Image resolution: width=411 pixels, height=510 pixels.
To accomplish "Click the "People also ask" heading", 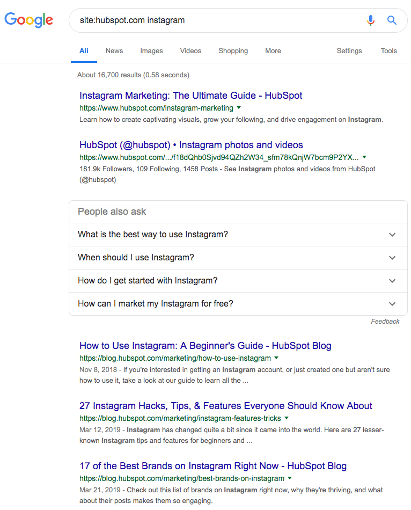I will (x=112, y=212).
